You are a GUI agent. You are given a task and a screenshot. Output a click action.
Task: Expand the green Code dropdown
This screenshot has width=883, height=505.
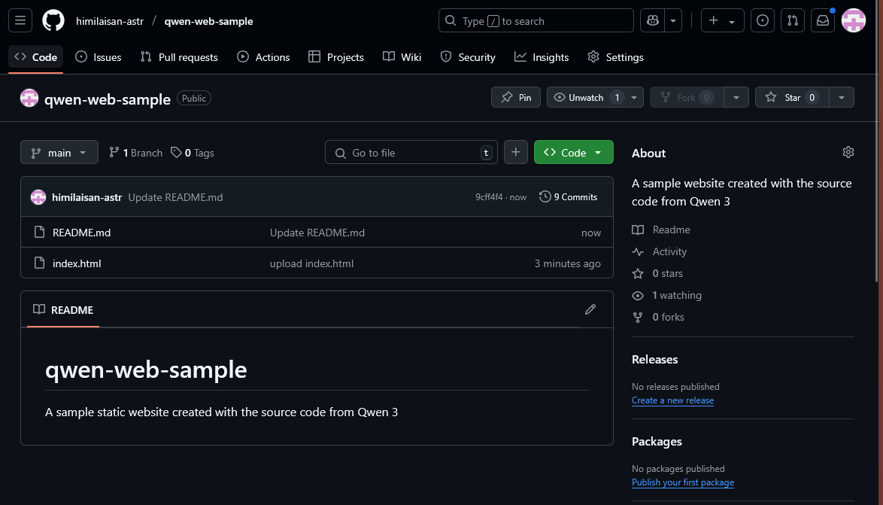click(x=573, y=152)
